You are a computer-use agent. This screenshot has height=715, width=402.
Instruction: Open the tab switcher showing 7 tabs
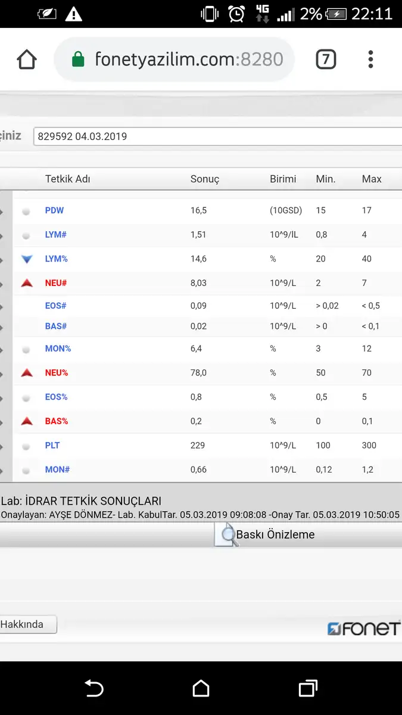(x=325, y=60)
